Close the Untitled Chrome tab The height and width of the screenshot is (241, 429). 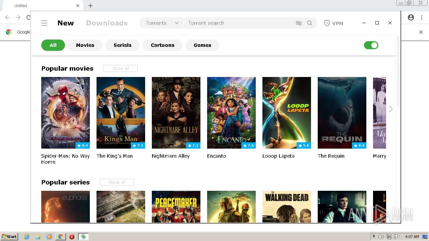(78, 6)
